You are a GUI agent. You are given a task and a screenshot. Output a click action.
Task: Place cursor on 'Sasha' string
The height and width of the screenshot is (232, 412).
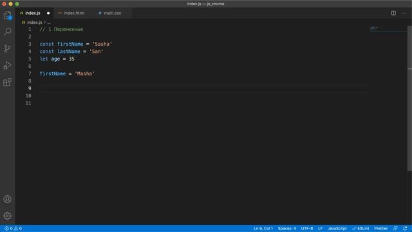tap(102, 44)
